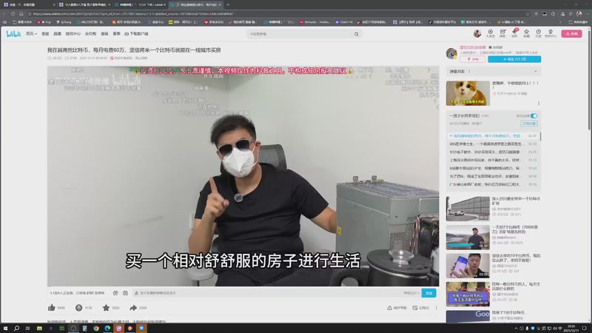Switch to the first browser tab

pyautogui.click(x=29, y=4)
